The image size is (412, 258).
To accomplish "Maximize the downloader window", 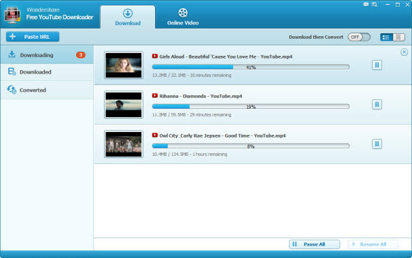I will [398, 5].
